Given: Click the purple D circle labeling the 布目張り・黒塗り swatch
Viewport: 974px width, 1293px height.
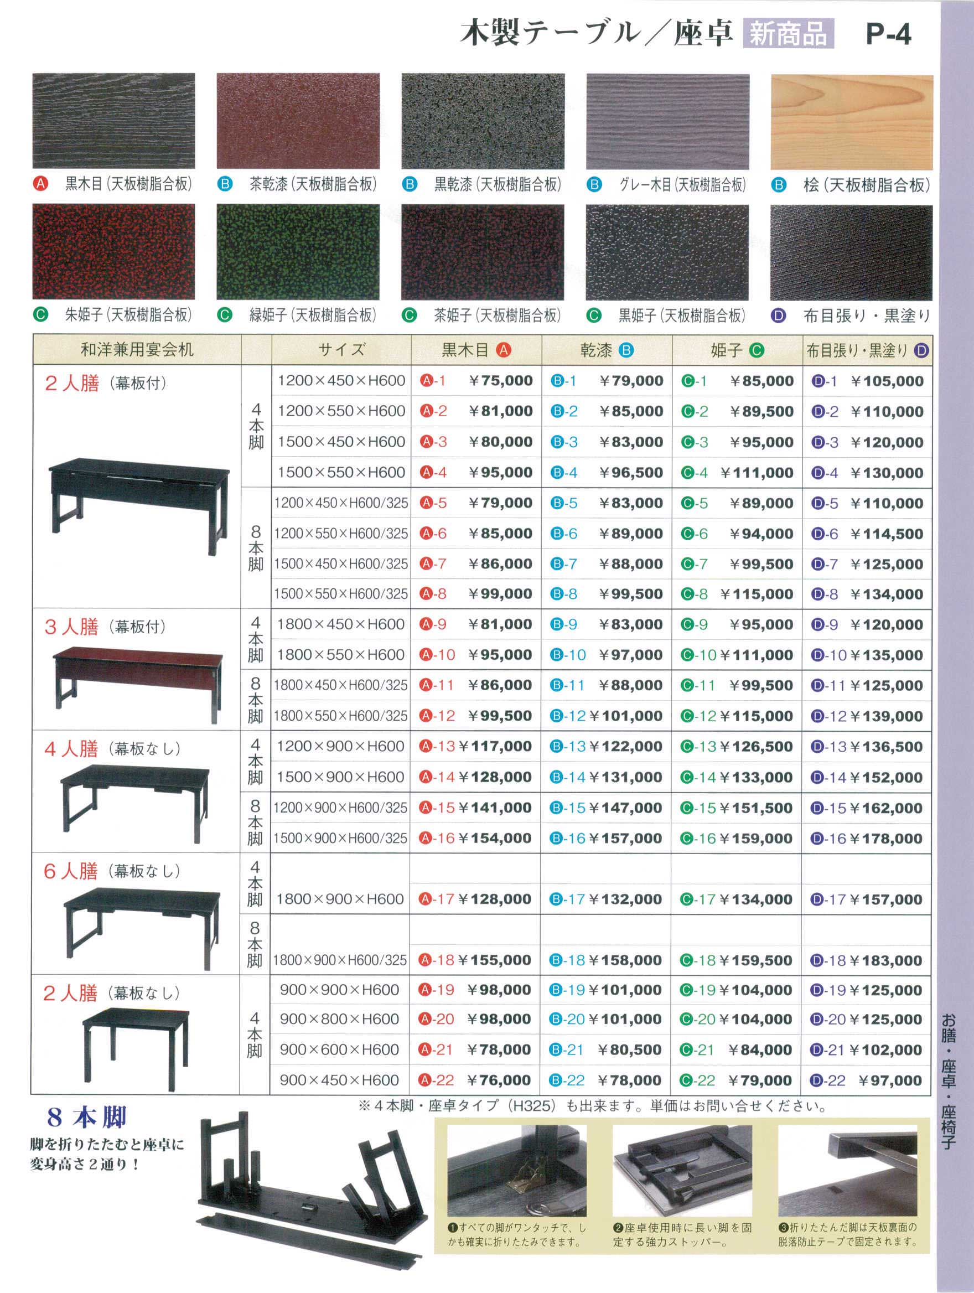Looking at the screenshot, I should [778, 316].
